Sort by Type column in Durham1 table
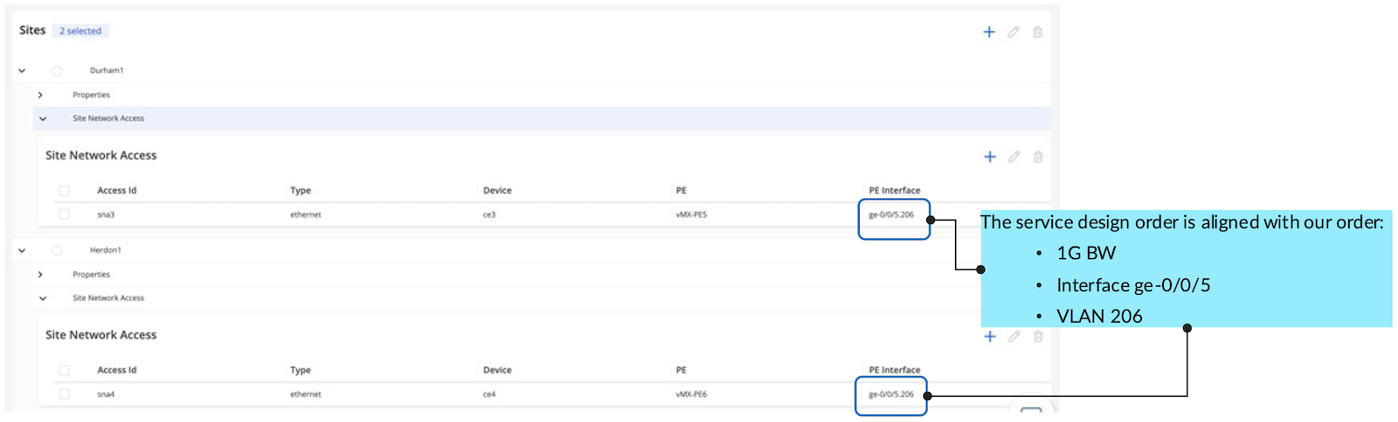 pos(301,190)
